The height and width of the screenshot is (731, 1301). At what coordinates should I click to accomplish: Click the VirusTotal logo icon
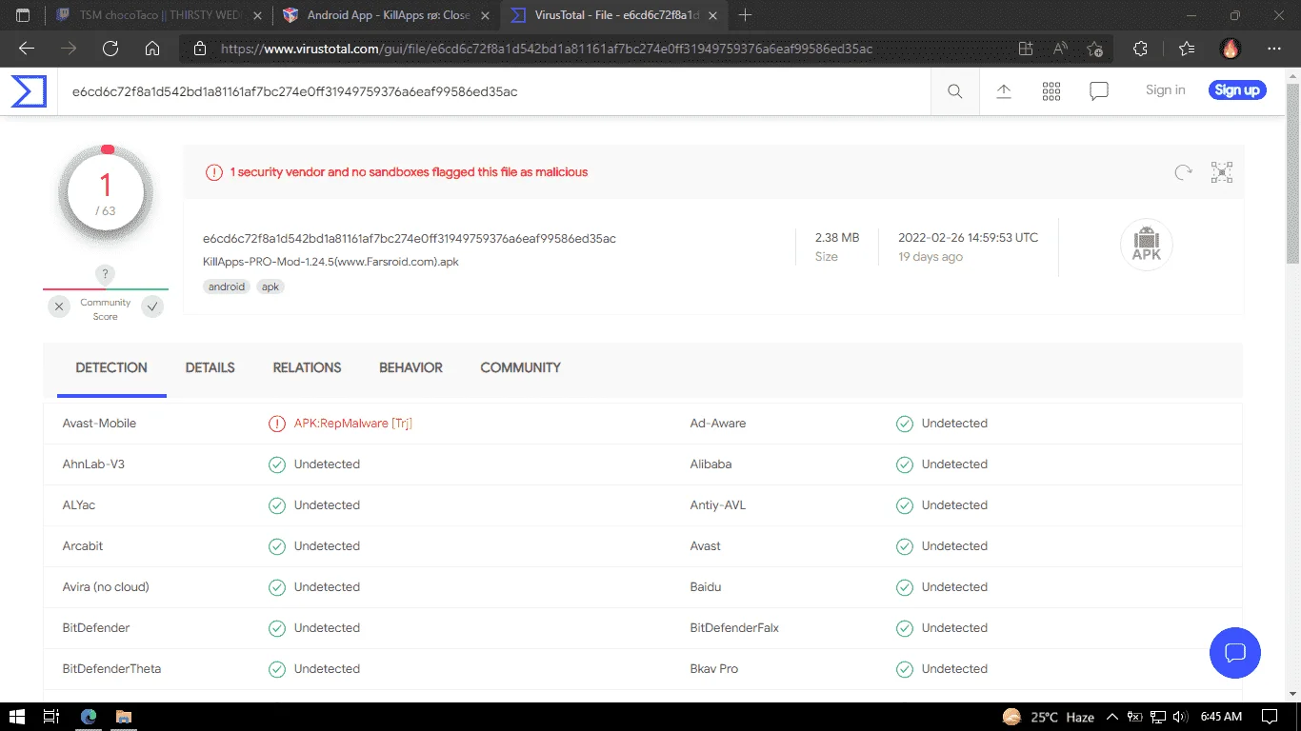pyautogui.click(x=29, y=91)
